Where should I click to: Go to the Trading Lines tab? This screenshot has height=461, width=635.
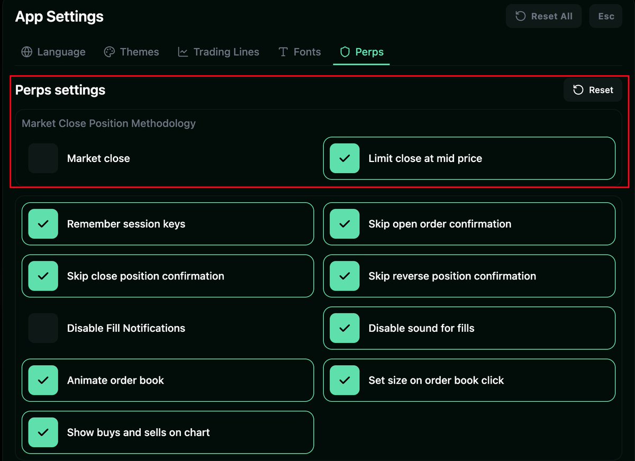pos(226,52)
